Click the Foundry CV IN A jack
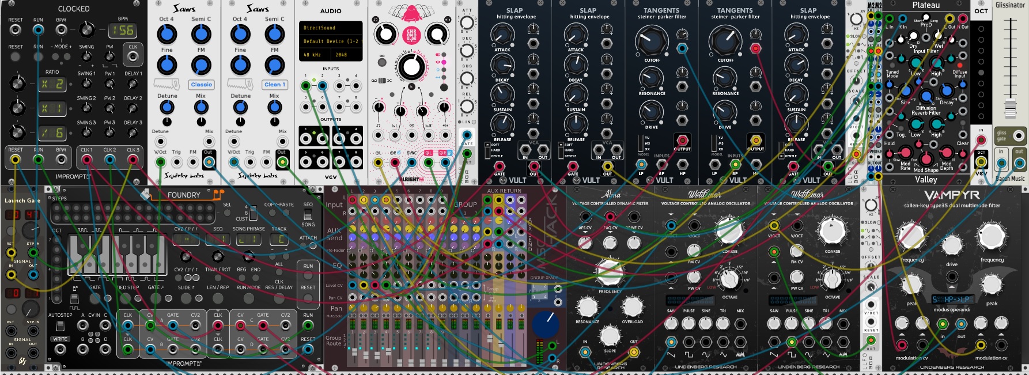This screenshot has height=375, width=1029. point(83,325)
